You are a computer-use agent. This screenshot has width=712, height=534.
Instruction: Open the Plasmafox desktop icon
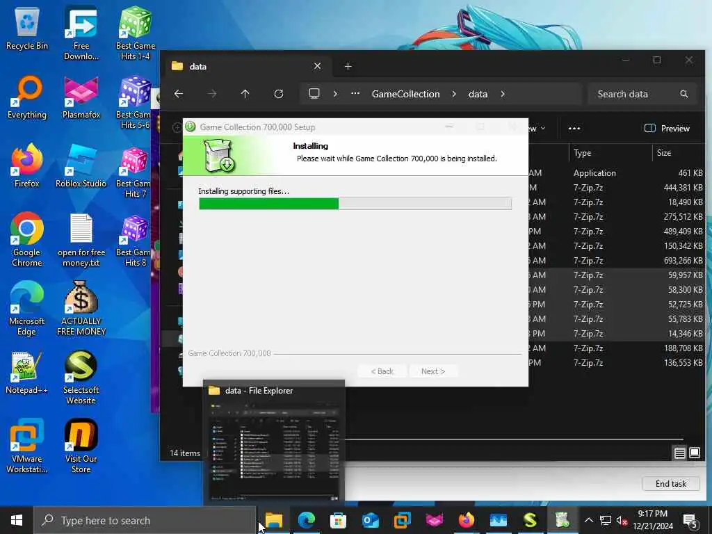pos(81,97)
